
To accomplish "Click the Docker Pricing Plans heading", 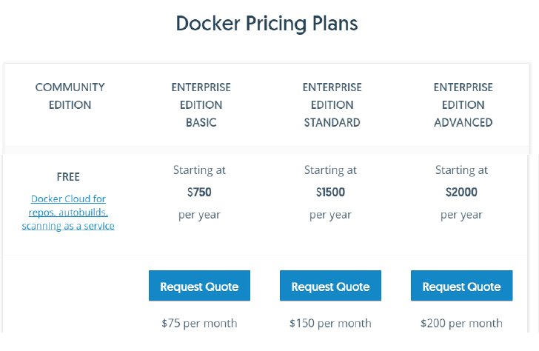I will (267, 24).
